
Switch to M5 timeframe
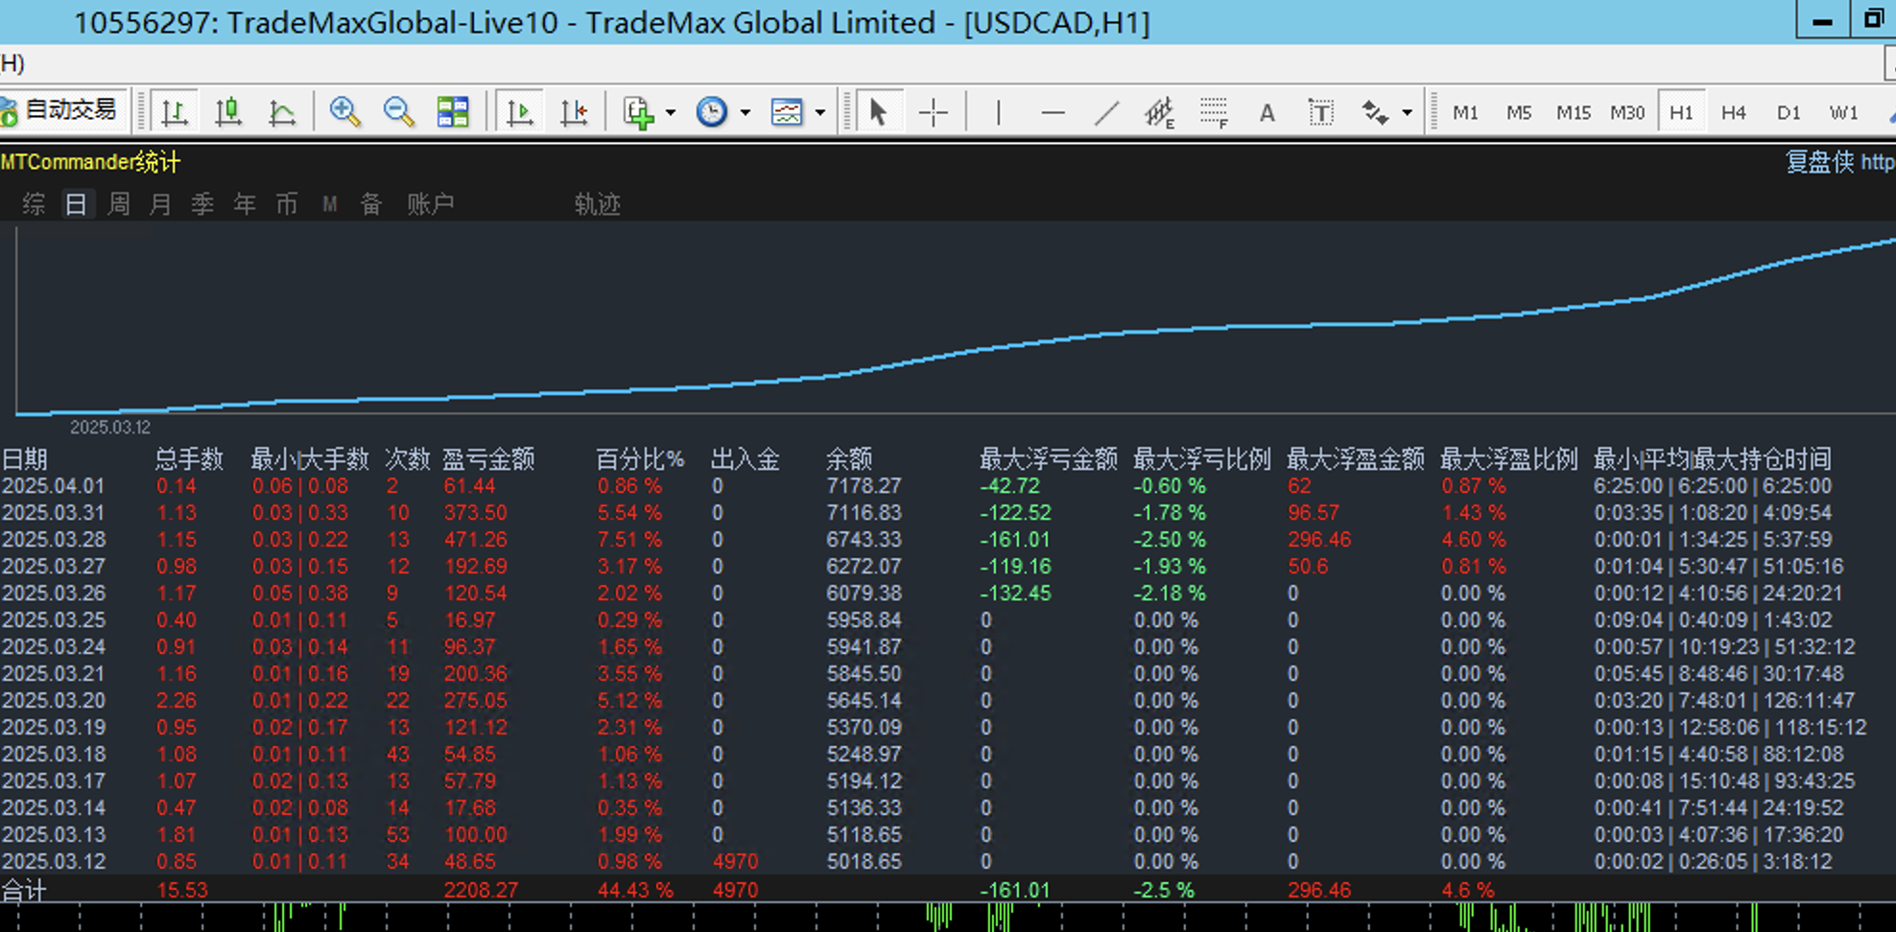click(x=1519, y=112)
